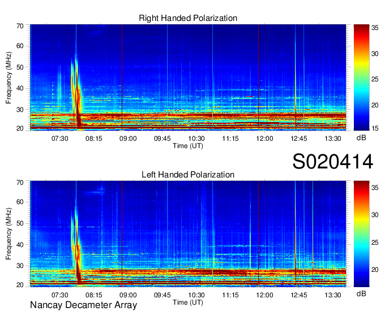Click the 35 value on top color bar scale
385x312 pixels.
click(375, 28)
